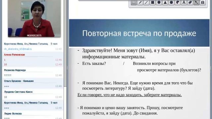Click the Рапковская message reading "1"
The image size is (212, 119).
point(5,60)
